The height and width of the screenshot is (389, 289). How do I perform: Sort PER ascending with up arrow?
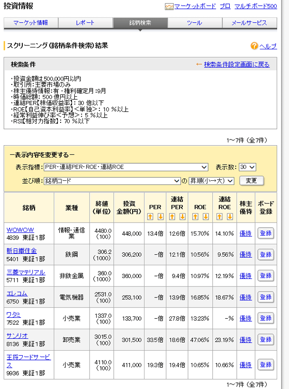pyautogui.click(x=150, y=217)
